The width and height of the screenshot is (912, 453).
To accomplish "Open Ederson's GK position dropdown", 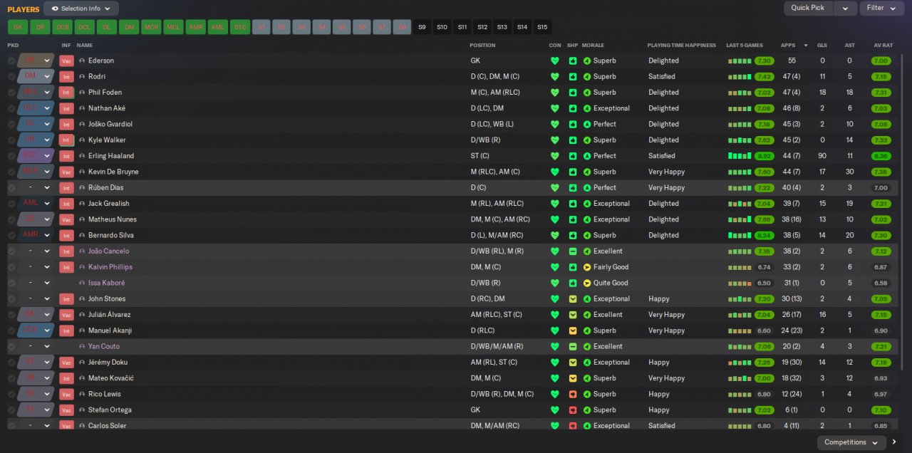I will [36, 61].
